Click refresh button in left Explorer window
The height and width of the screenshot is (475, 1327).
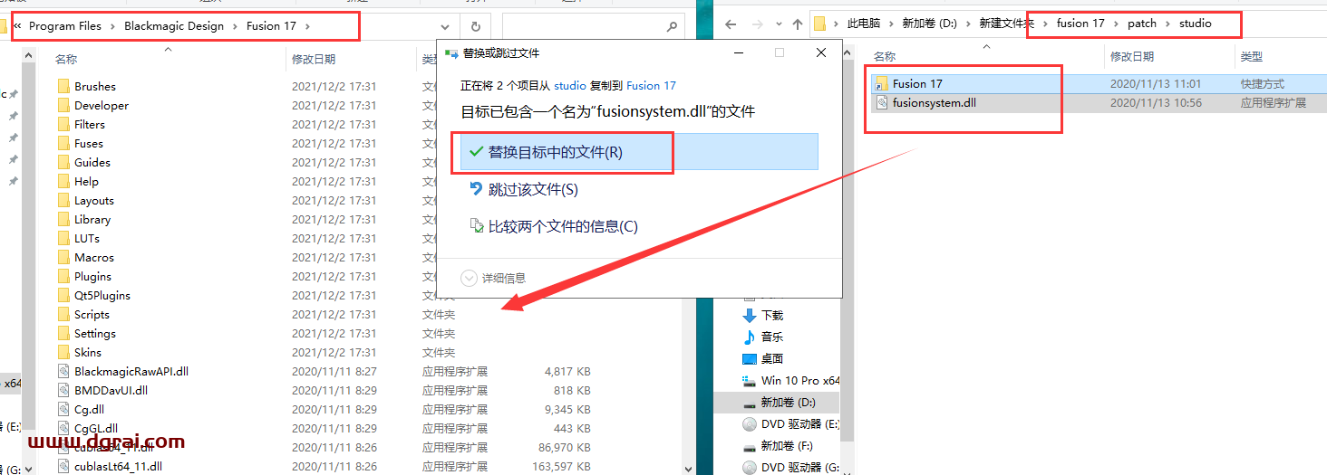click(x=475, y=26)
